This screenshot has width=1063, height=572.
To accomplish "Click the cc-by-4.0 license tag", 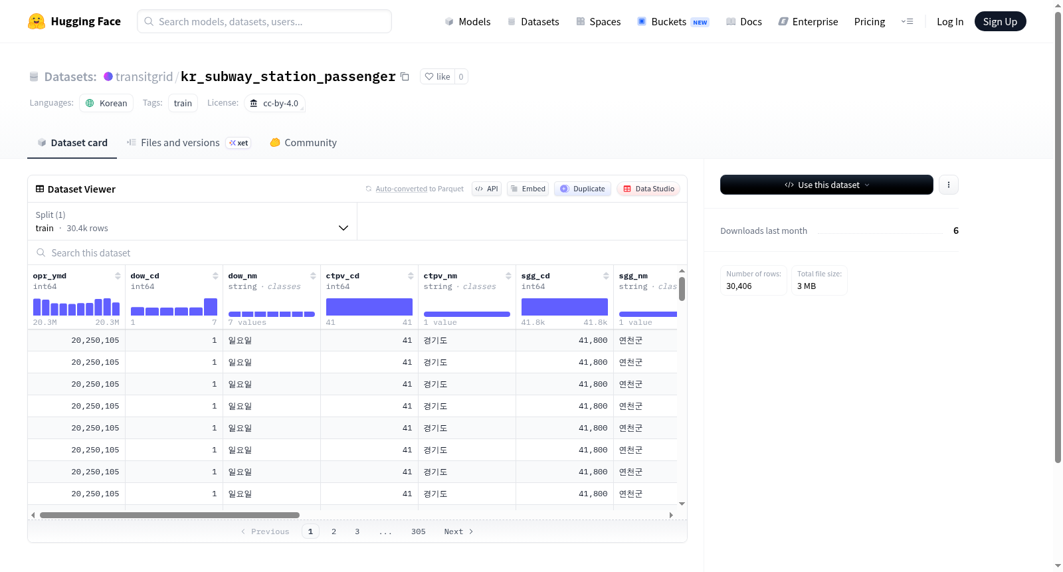I will pyautogui.click(x=274, y=103).
